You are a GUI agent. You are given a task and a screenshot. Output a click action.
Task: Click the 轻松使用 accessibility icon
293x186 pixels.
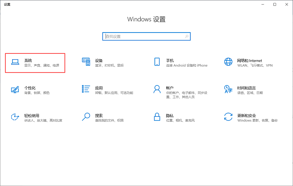coord(15,117)
